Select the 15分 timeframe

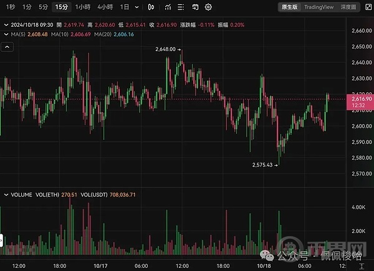pyautogui.click(x=62, y=7)
